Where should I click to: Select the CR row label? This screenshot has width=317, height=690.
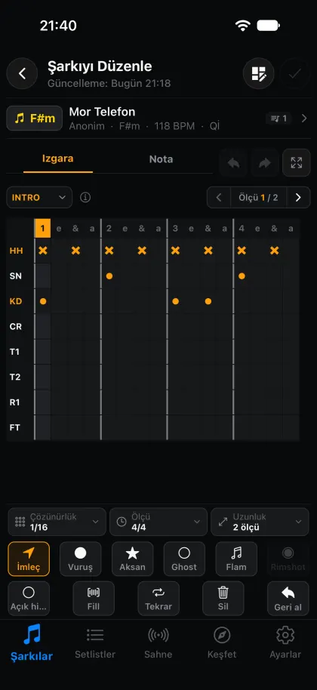16,327
